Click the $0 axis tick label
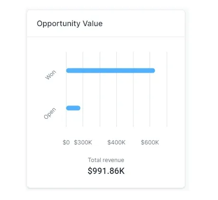 (66, 143)
